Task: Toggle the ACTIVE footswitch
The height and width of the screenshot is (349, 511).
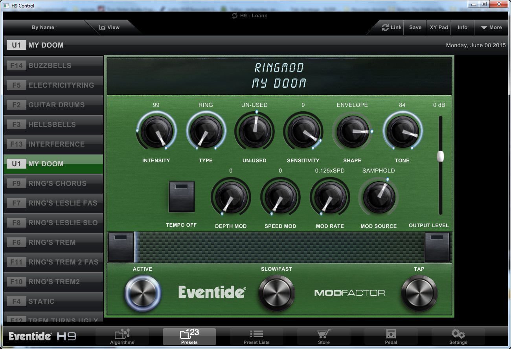Action: pyautogui.click(x=143, y=293)
